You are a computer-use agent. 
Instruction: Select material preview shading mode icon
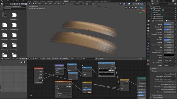coord(140,4)
